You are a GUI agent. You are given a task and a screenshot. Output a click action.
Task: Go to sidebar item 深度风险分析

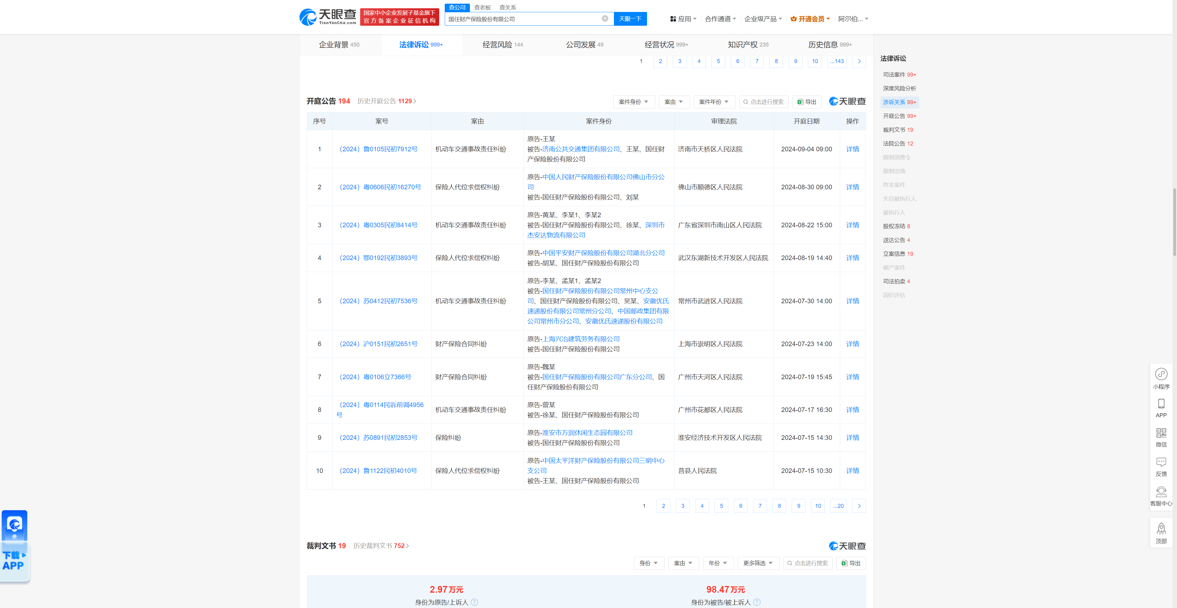tap(899, 88)
